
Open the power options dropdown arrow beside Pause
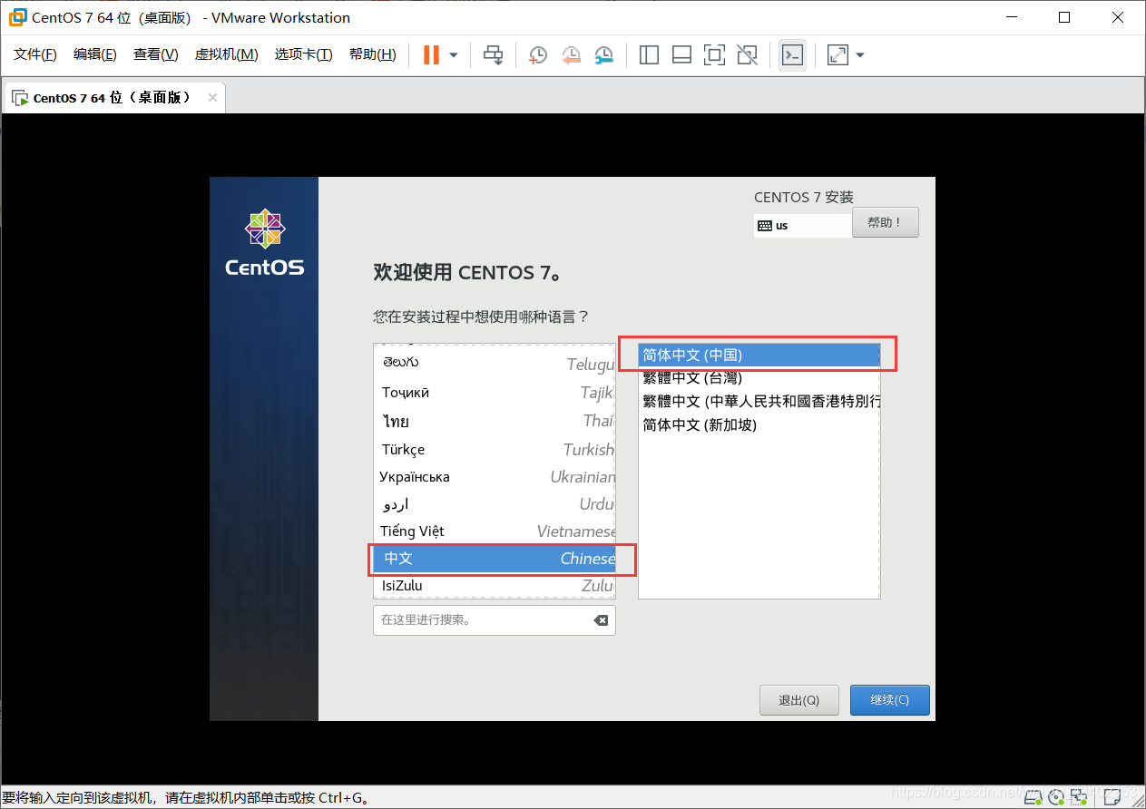pyautogui.click(x=454, y=55)
